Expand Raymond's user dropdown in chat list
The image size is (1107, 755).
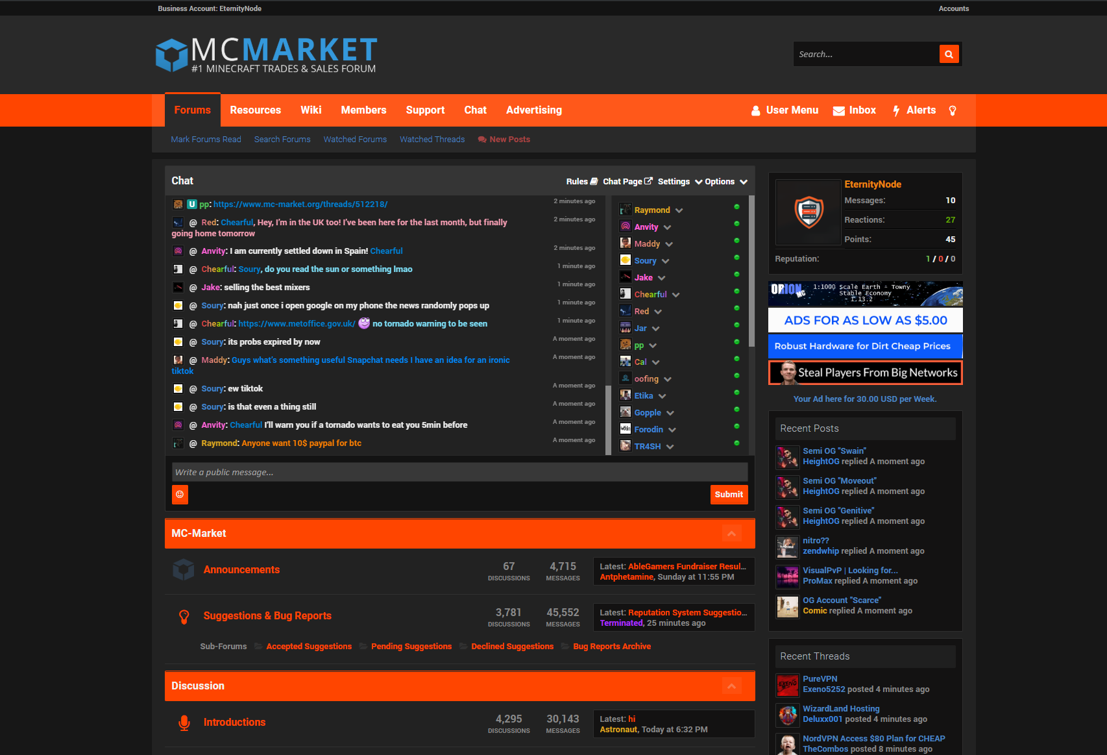(x=679, y=211)
